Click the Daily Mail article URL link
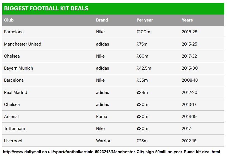 [x=111, y=152]
